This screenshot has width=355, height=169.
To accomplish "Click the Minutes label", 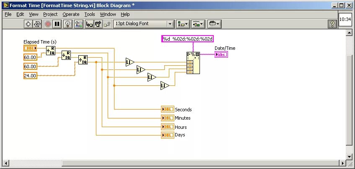I will click(182, 118).
